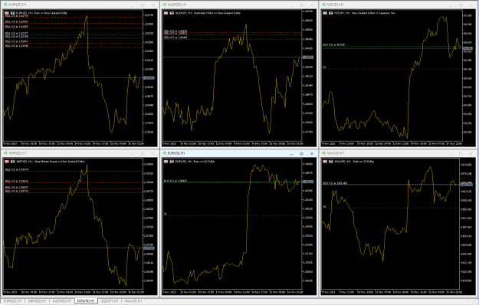Maximize the NZDJPY,H1 chart window
The image size is (479, 305).
tap(461, 5)
